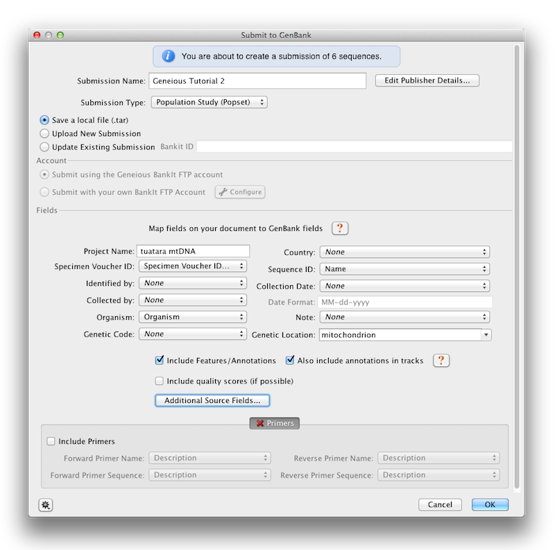Image resolution: width=555 pixels, height=550 pixels.
Task: Remove the Primers section via red X icon
Action: pos(260,423)
